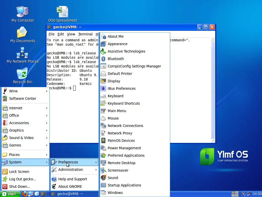Click the Screensaver icon
Viewport: 262px width, 197px height.
tap(103, 170)
